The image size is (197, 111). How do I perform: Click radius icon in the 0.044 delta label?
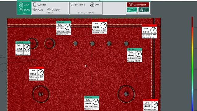(x=153, y=30)
